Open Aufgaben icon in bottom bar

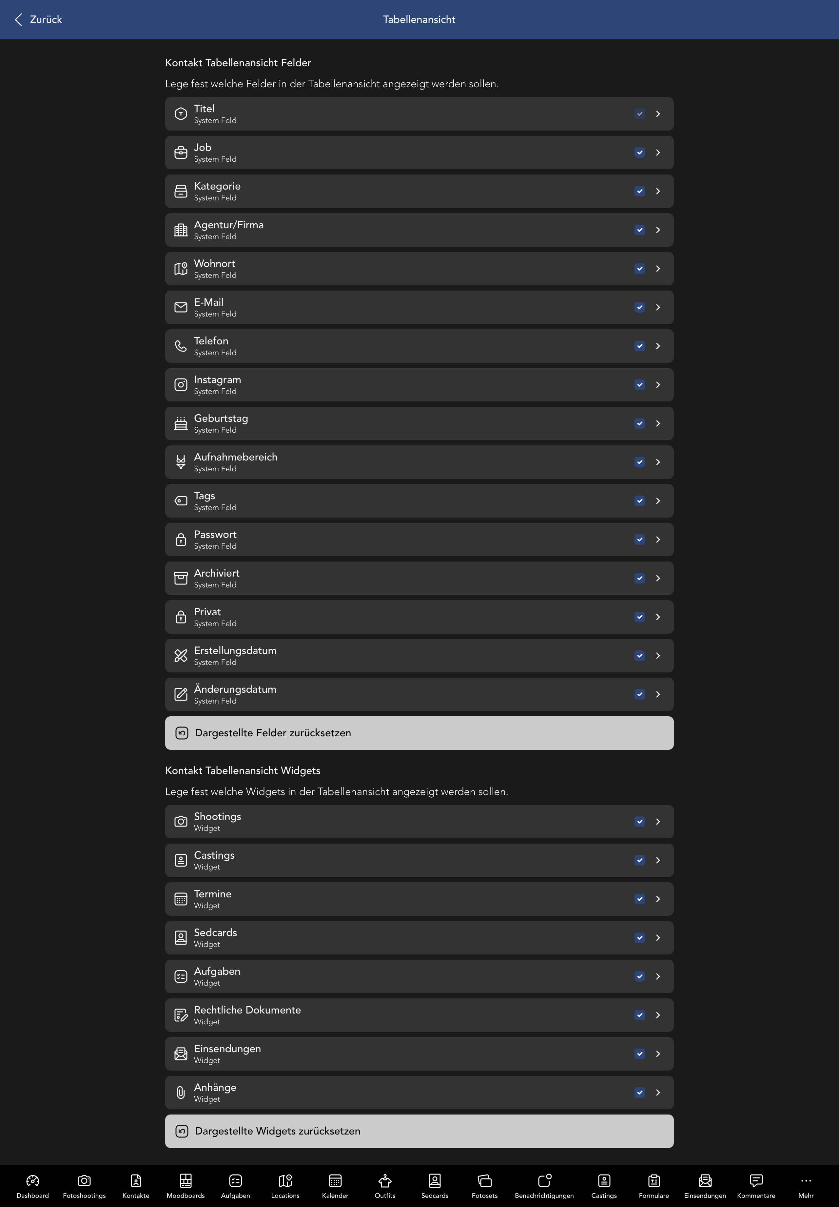click(x=235, y=1181)
